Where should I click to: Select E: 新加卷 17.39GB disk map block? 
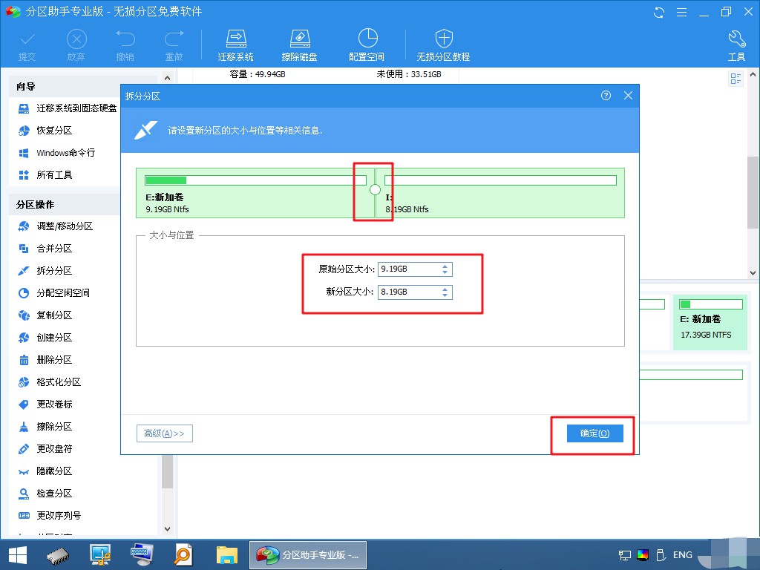pyautogui.click(x=710, y=322)
